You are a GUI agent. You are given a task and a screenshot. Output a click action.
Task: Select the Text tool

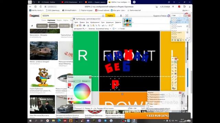(173, 86)
